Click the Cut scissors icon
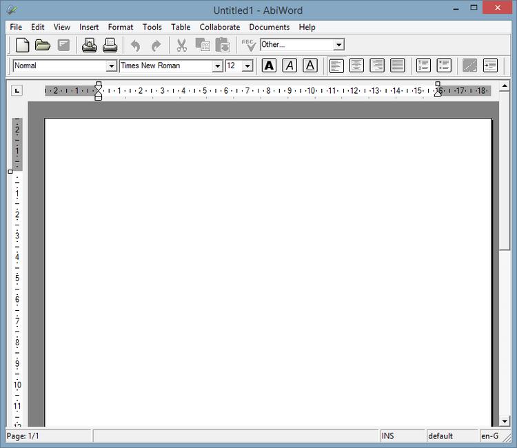 pos(182,45)
